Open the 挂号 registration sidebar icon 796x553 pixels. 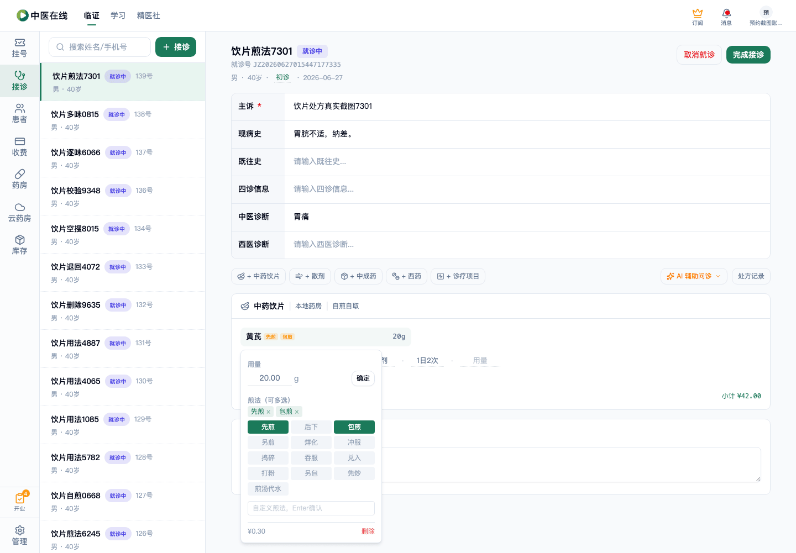[x=19, y=48]
